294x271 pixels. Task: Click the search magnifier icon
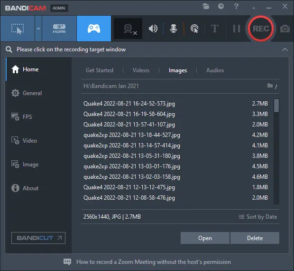pos(9,49)
